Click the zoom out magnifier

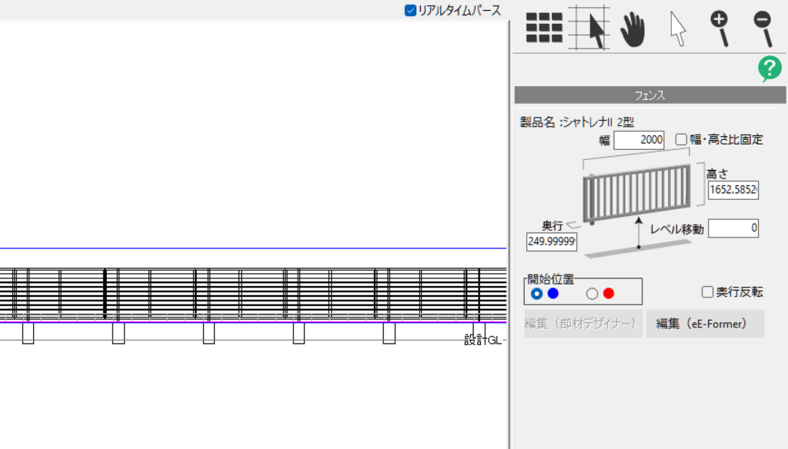[x=763, y=28]
